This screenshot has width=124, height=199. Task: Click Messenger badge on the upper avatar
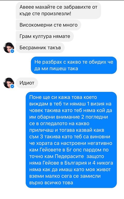12,51
